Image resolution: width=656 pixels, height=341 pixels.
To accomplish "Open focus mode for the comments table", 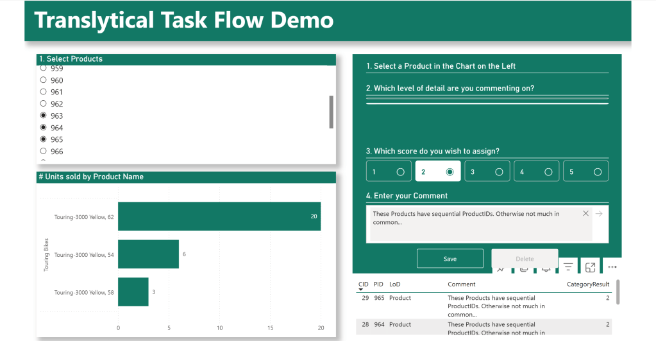I will pos(590,267).
